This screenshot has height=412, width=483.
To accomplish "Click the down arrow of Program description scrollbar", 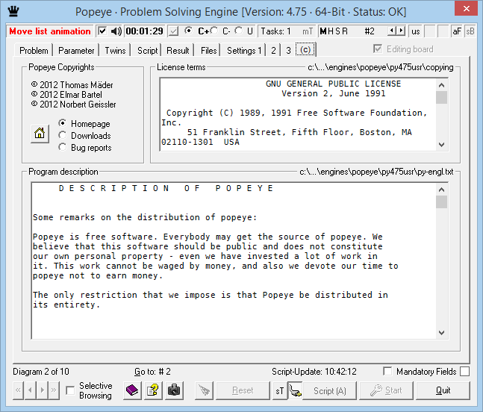I will click(x=441, y=333).
